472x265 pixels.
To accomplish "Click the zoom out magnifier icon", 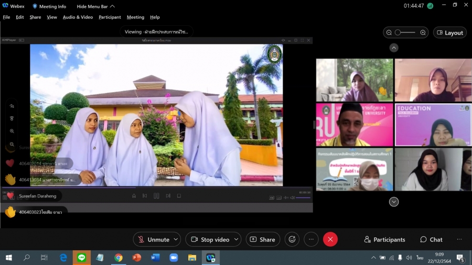I will point(389,32).
